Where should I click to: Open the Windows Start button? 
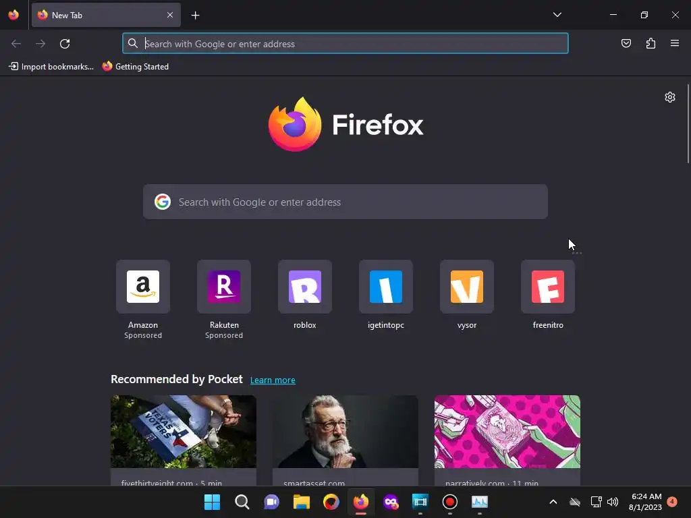(212, 502)
